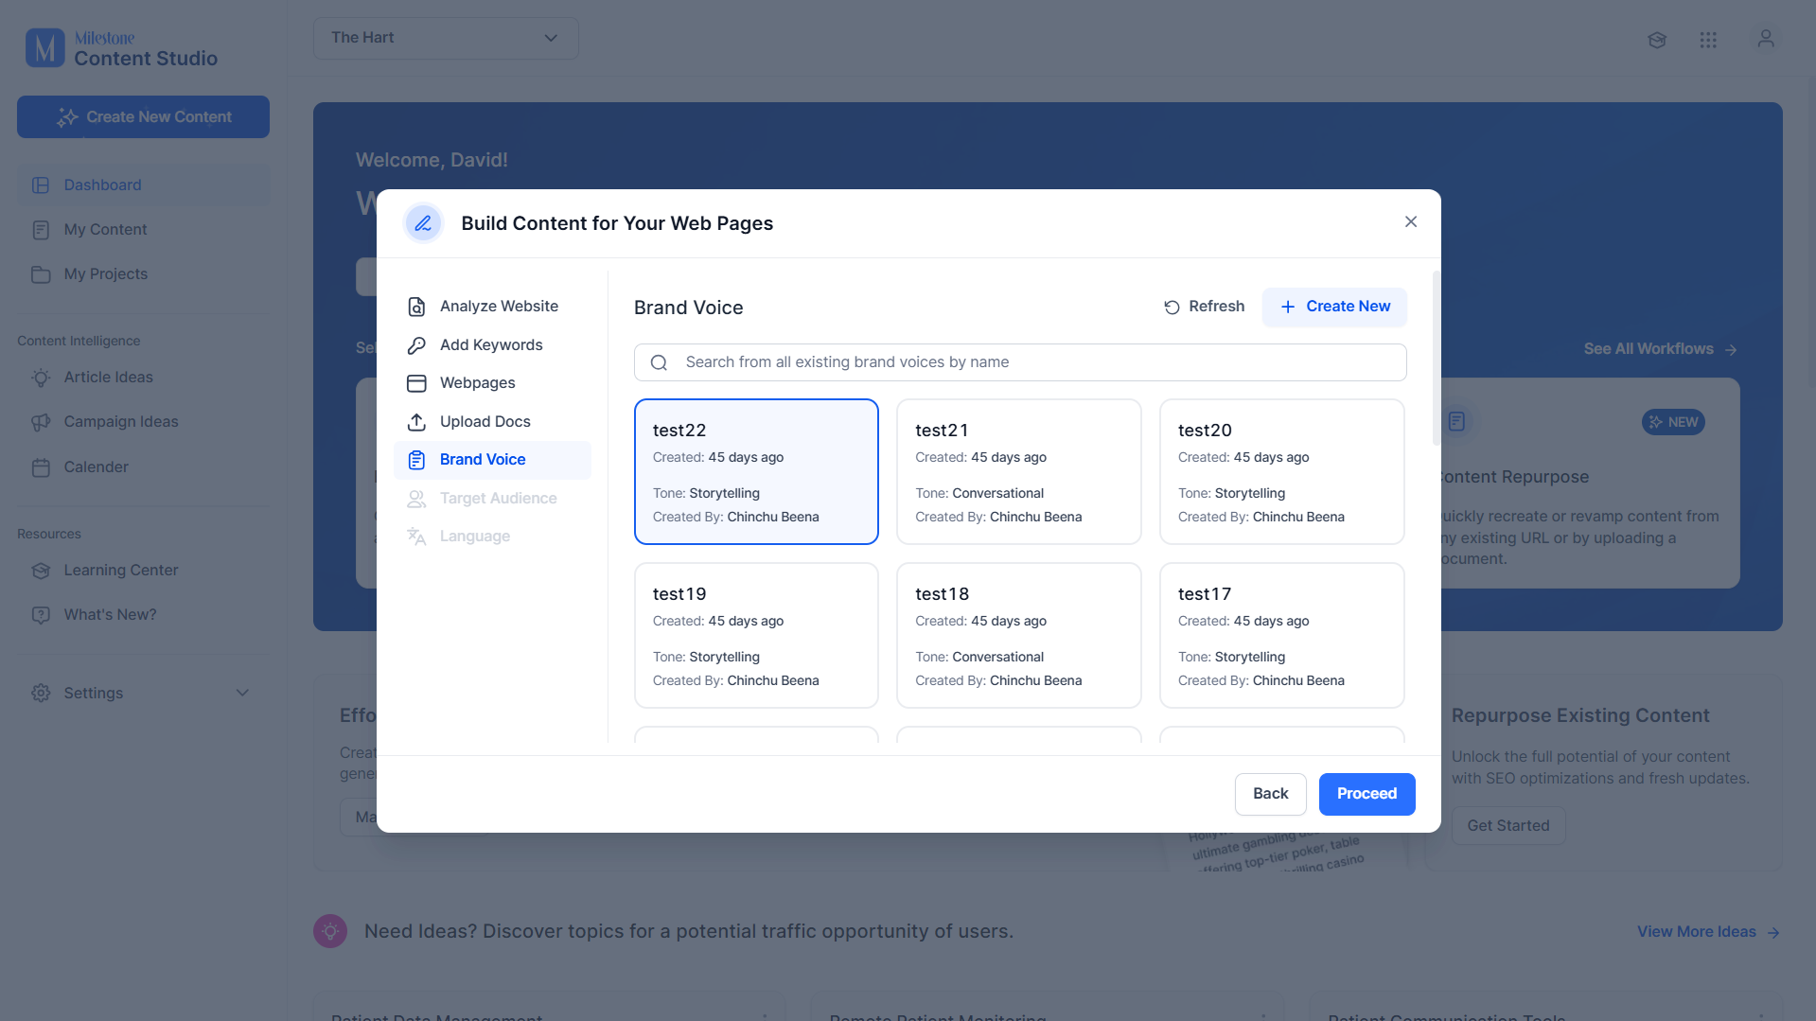Open the user profile icon
Image resolution: width=1816 pixels, height=1021 pixels.
1766,39
